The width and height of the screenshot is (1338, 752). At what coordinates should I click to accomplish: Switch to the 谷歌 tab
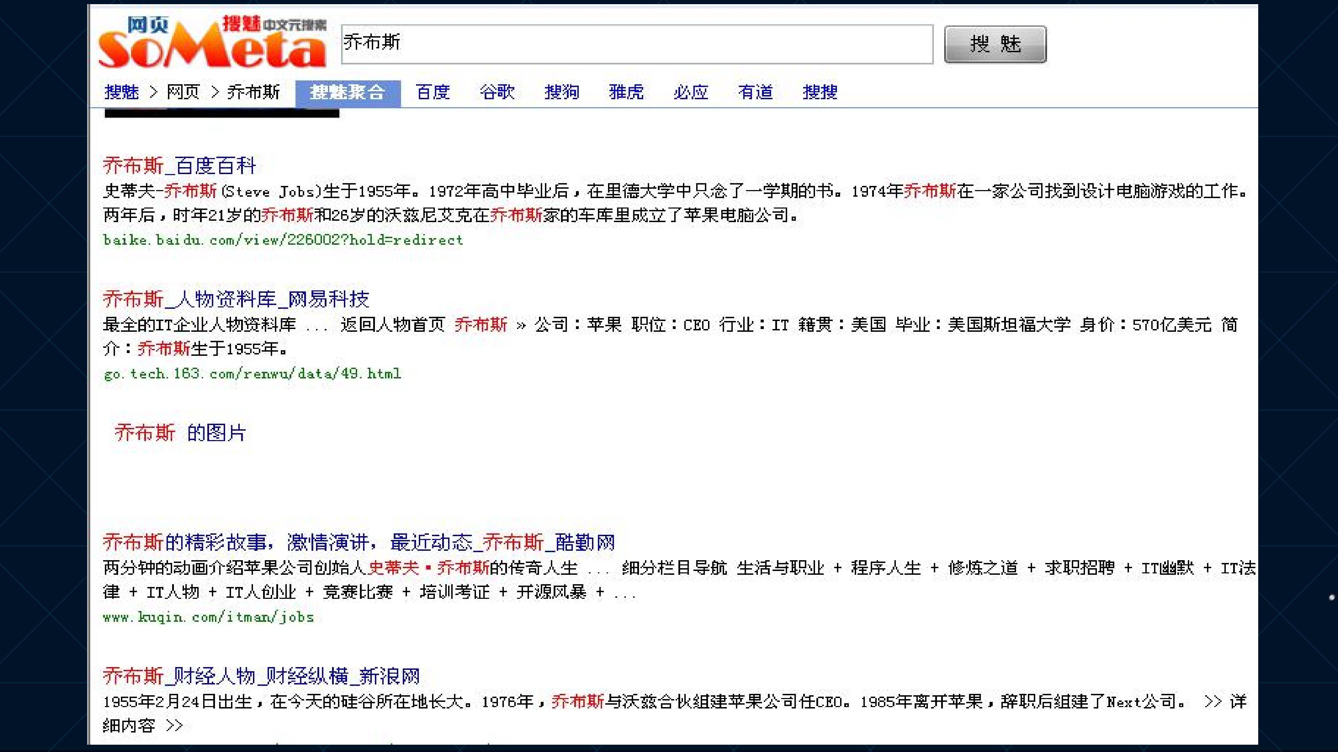tap(497, 92)
